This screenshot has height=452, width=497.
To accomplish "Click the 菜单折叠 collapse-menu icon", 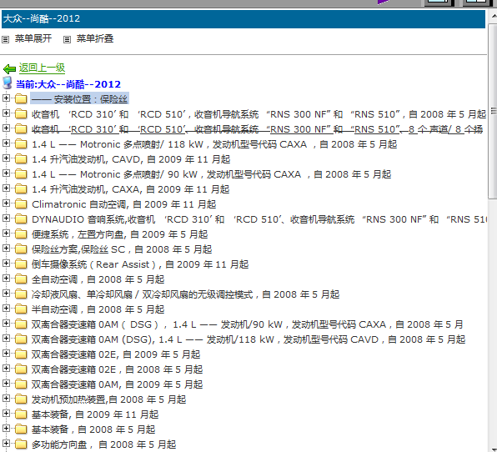I will 67,40.
